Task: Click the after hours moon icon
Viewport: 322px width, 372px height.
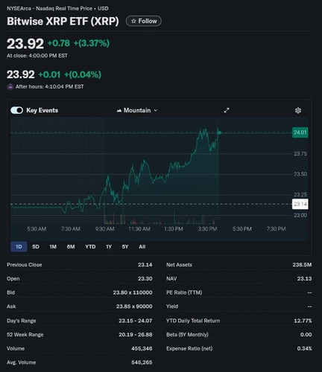Action: pyautogui.click(x=10, y=87)
